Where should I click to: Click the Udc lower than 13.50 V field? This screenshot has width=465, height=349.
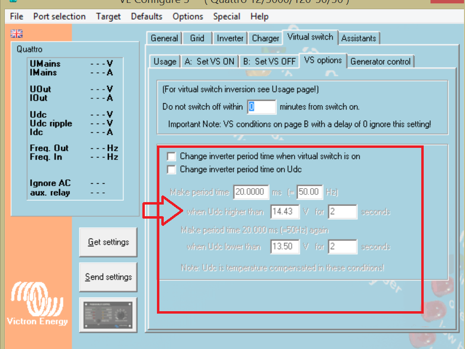[285, 247]
